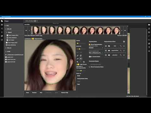Viewport: 151px width, 113px height.
Task: Toggle the Exclude Mask switch
Action: coord(90,56)
